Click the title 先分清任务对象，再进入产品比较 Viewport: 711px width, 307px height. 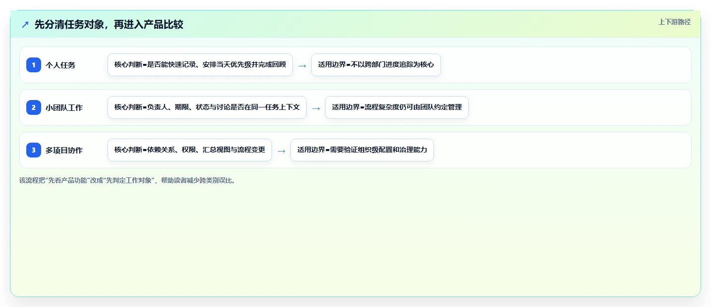click(109, 25)
